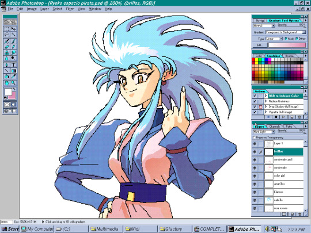Swap foreground and background colors
311x233 pixels.
coord(14,89)
